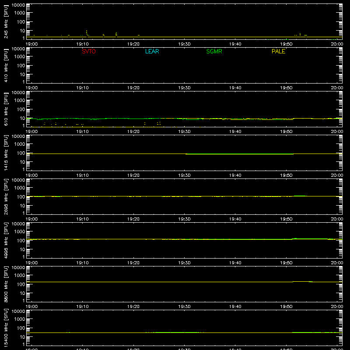This screenshot has height=350, width=350.
Task: Click the 10000 y-axis label of 245 MHz plot
Action: point(18,5)
